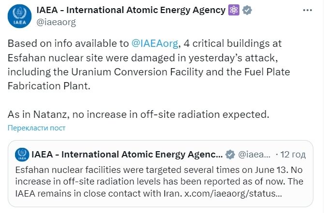This screenshot has width=325, height=213.
Task: Click the line about Natanz radiation
Action: (x=138, y=114)
